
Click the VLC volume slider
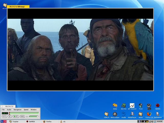coord(34,116)
